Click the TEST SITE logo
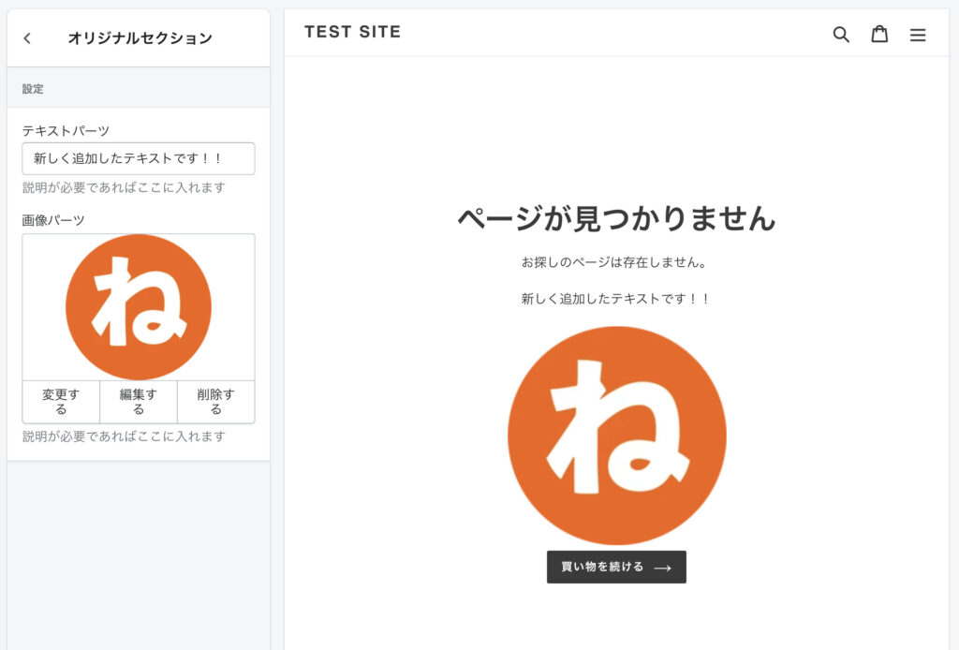 click(x=352, y=32)
